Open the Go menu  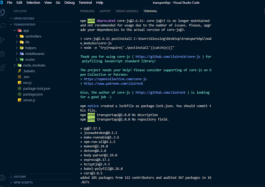point(58,3)
